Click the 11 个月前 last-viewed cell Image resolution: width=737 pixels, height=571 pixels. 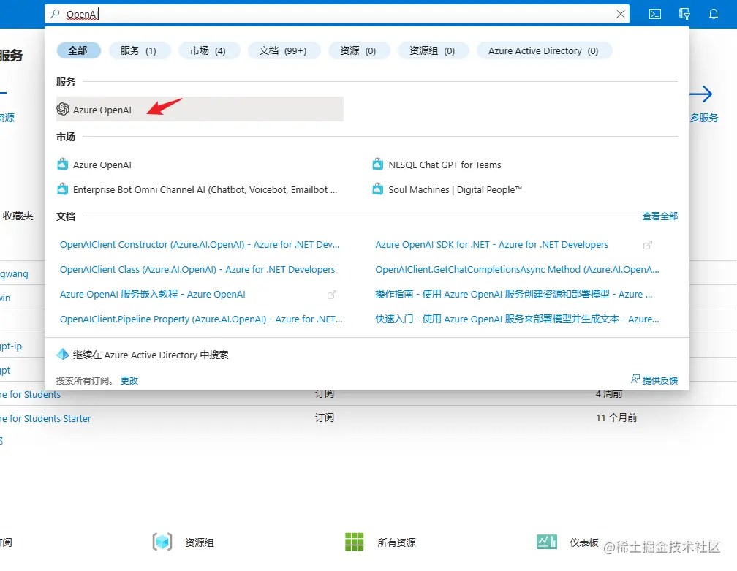click(616, 417)
